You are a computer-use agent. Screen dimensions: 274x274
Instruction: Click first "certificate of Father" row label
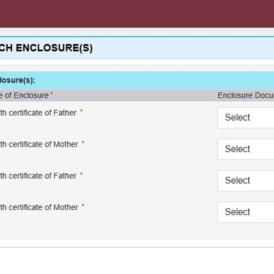click(x=38, y=113)
